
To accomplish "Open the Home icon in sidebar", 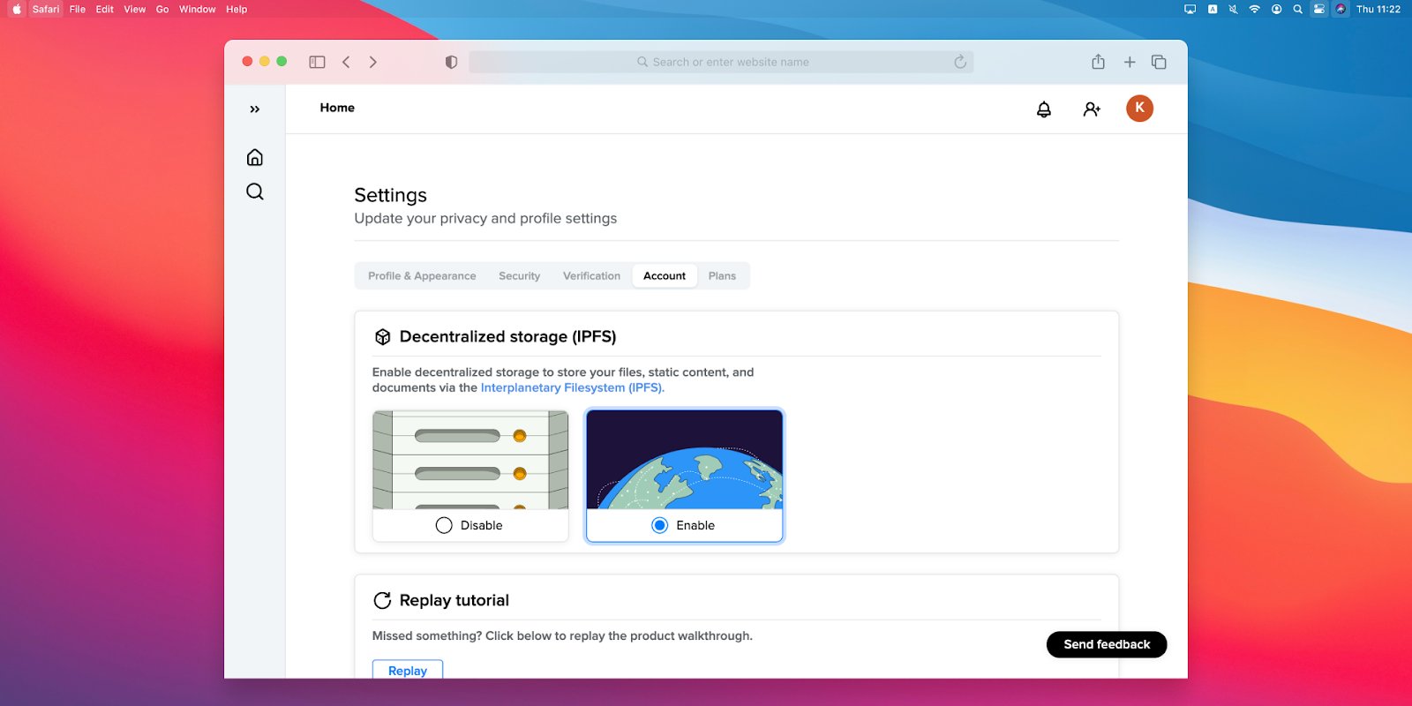I will click(255, 157).
